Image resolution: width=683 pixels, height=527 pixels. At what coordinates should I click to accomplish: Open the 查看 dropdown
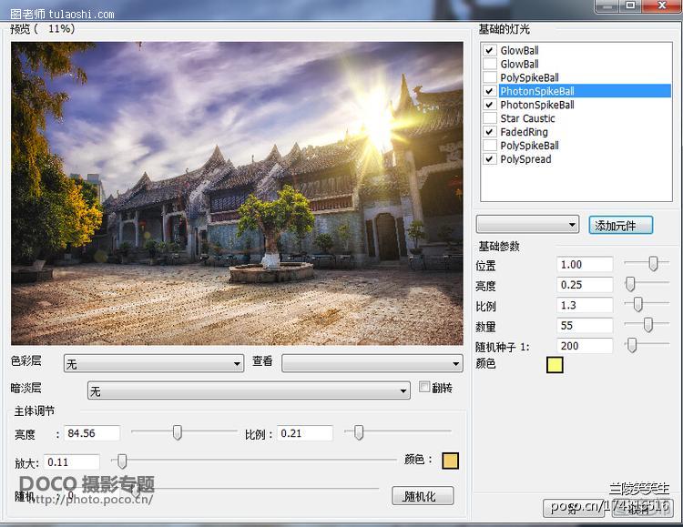372,363
